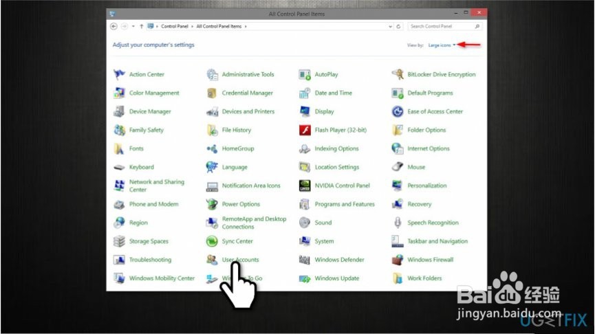Viewport: 595px width, 334px height.
Task: Open the Language link
Action: [235, 167]
